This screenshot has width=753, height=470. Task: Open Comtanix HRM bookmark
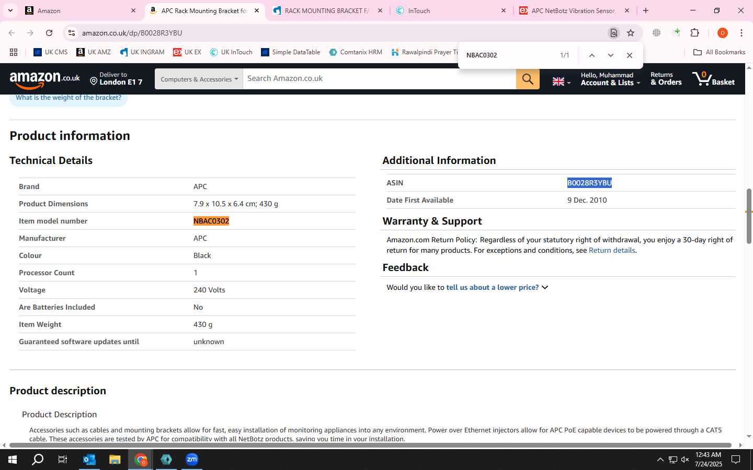(x=355, y=52)
